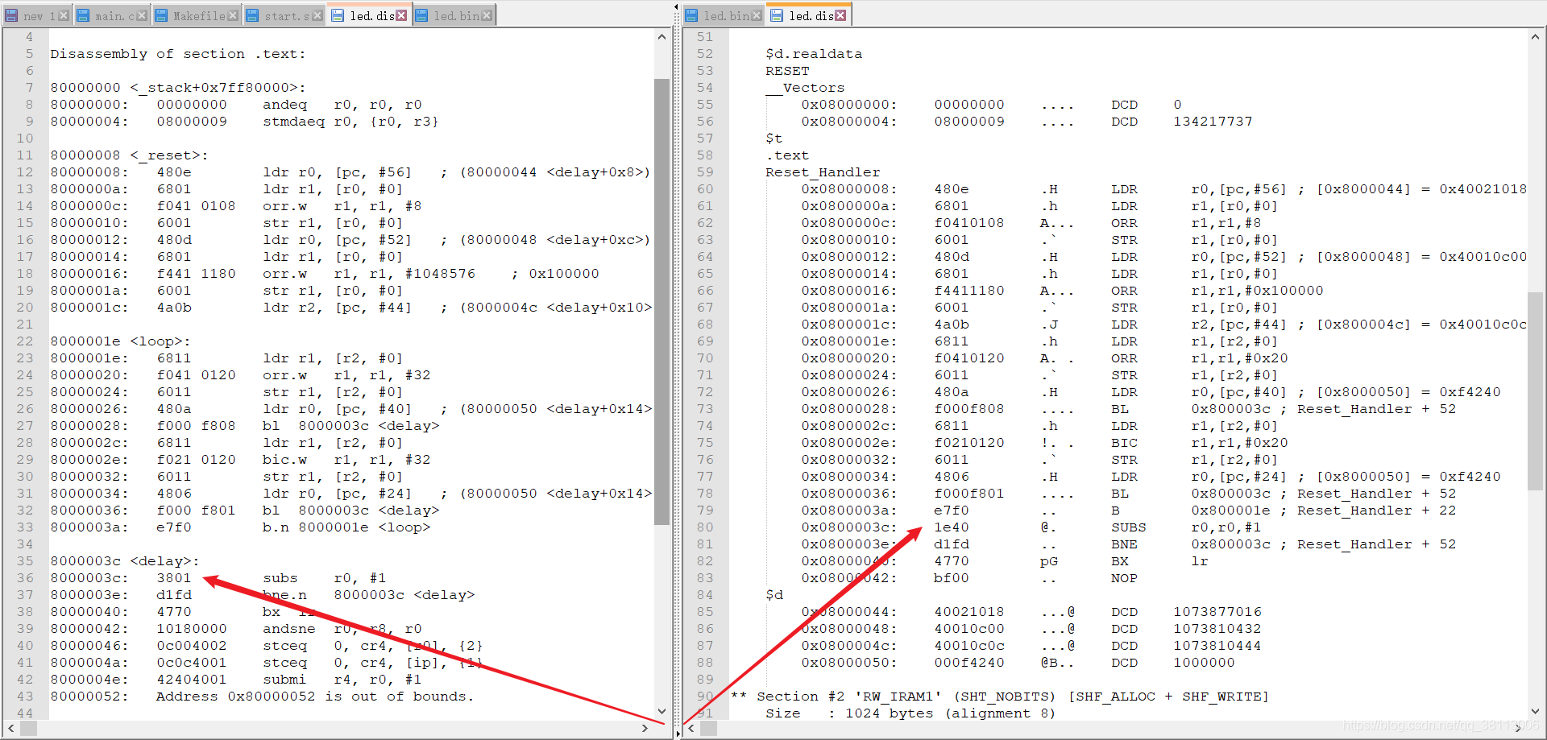Click 'f041 0108' opcode on line 14
Viewport: 1547px width, 740px height.
coord(196,206)
